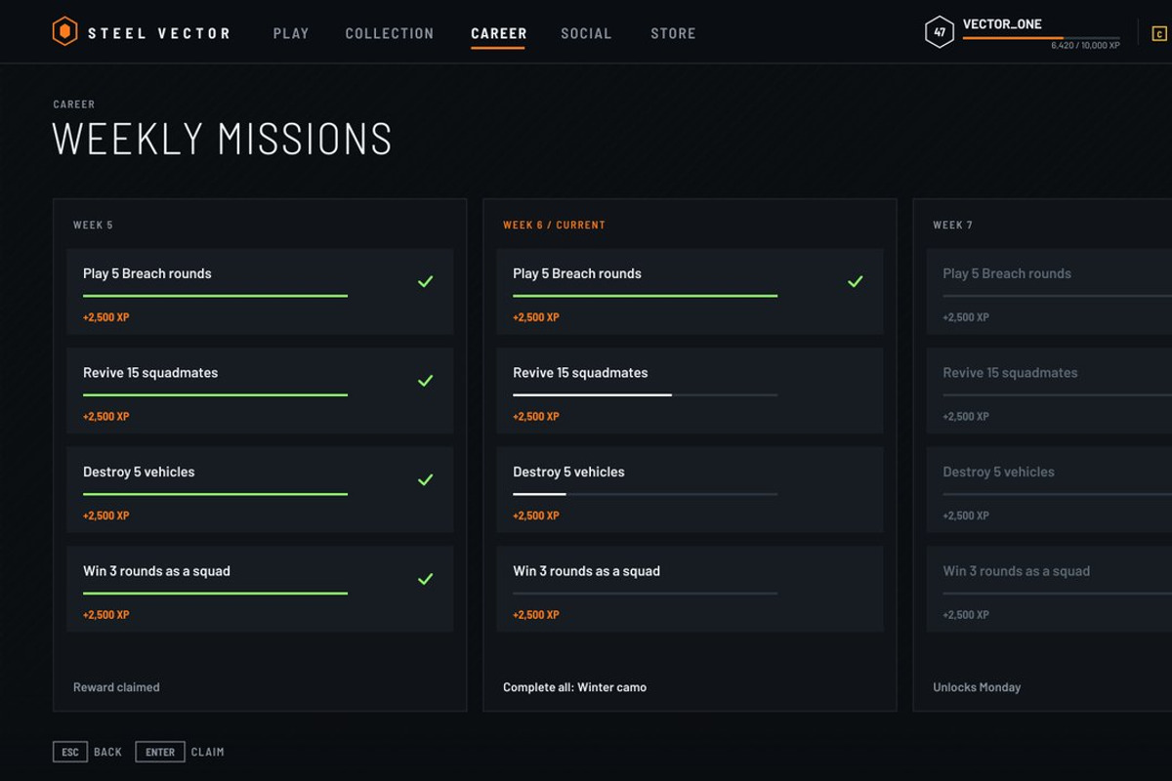Viewport: 1172px width, 781px height.
Task: Click Week 6 Play 5 Breach rounds progress bar
Action: [x=646, y=296]
